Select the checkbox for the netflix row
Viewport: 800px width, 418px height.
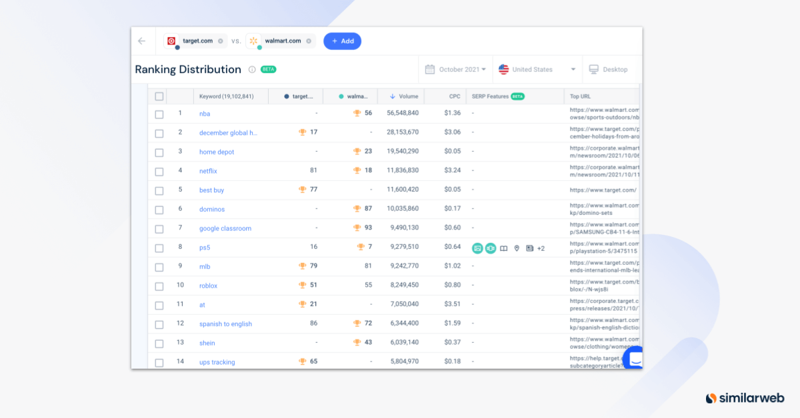click(159, 171)
